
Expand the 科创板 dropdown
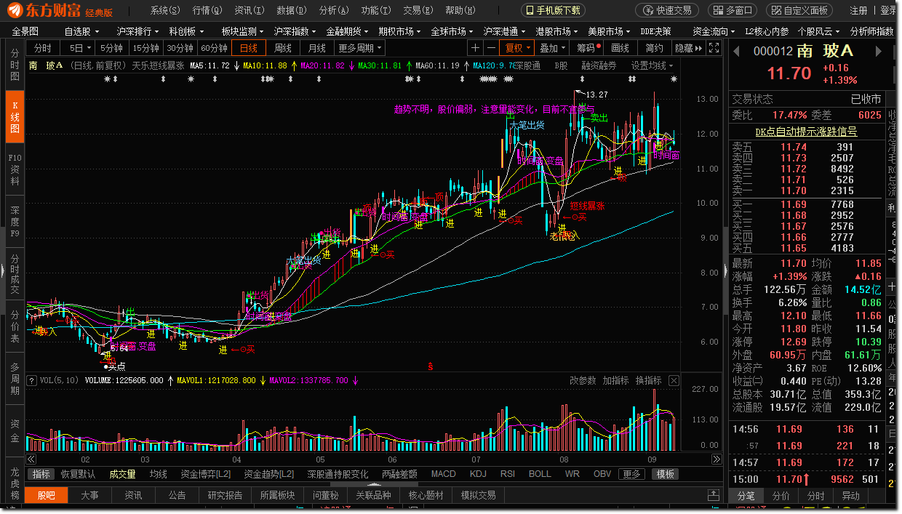tap(186, 31)
